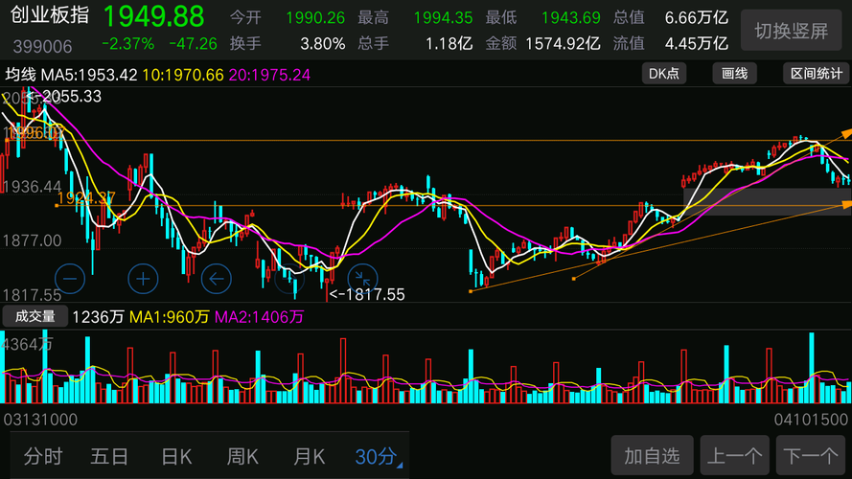Open the 画线 drawing tool
This screenshot has width=852, height=479.
pyautogui.click(x=735, y=74)
